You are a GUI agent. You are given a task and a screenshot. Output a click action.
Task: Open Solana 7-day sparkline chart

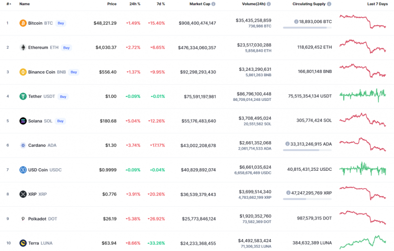[362, 120]
